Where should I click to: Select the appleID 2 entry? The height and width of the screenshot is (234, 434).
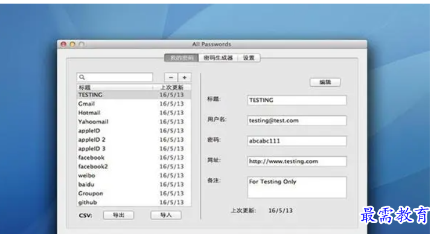coord(133,140)
